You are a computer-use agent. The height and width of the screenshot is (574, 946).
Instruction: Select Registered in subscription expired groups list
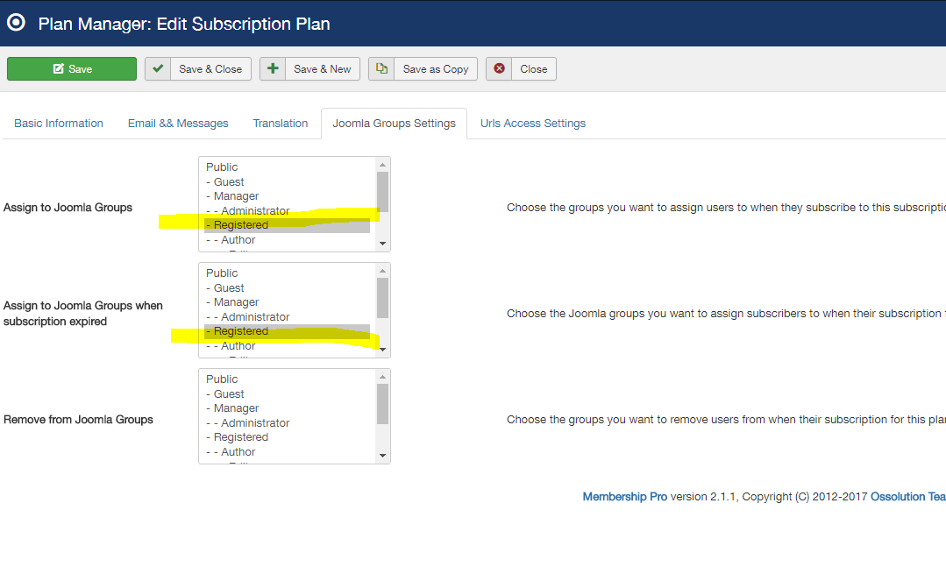pyautogui.click(x=288, y=331)
